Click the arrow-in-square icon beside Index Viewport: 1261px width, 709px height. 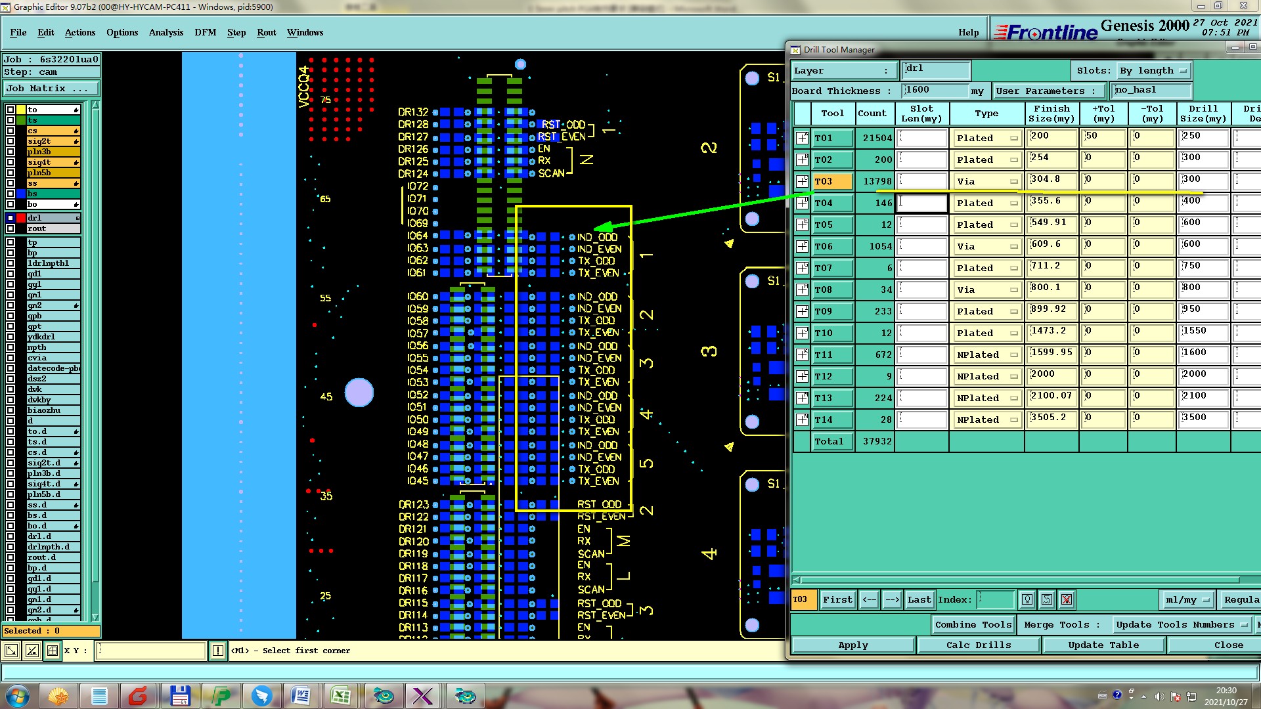click(x=1047, y=599)
